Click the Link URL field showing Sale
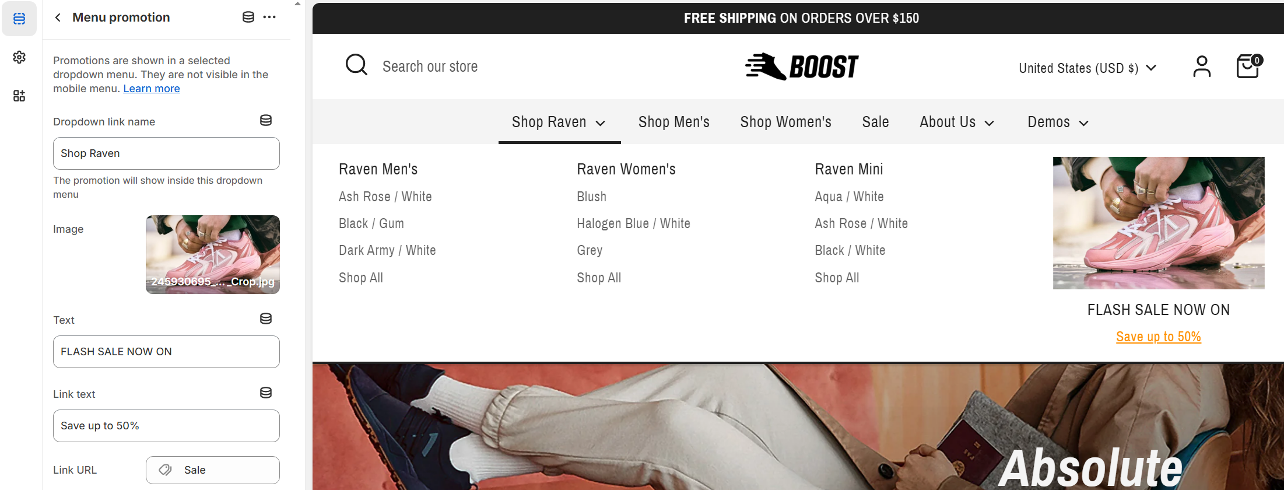The width and height of the screenshot is (1284, 490). [213, 470]
